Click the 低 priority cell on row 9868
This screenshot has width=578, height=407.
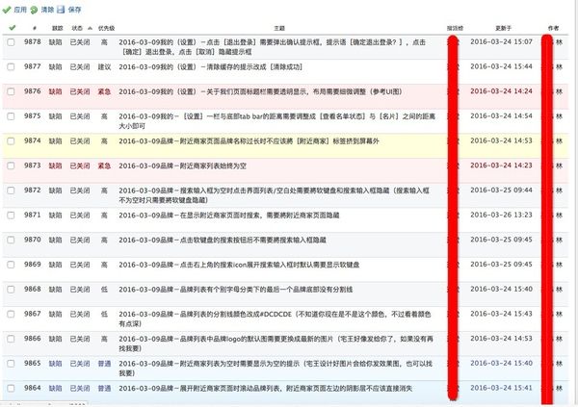click(x=104, y=290)
